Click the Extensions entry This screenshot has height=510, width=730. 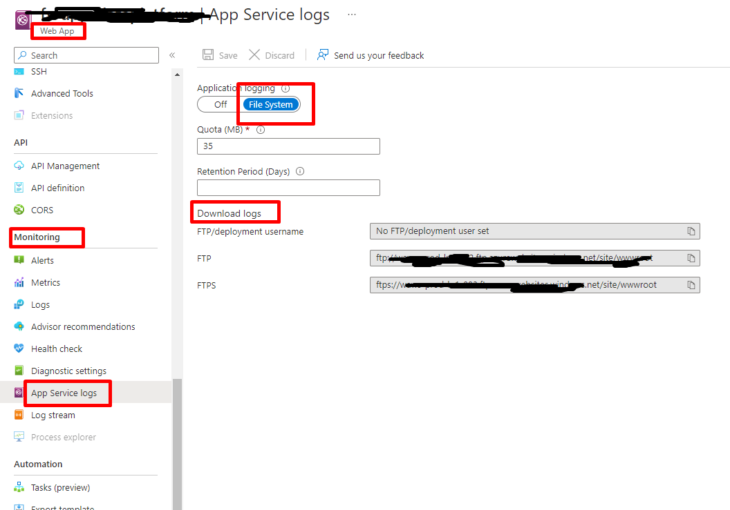point(52,115)
